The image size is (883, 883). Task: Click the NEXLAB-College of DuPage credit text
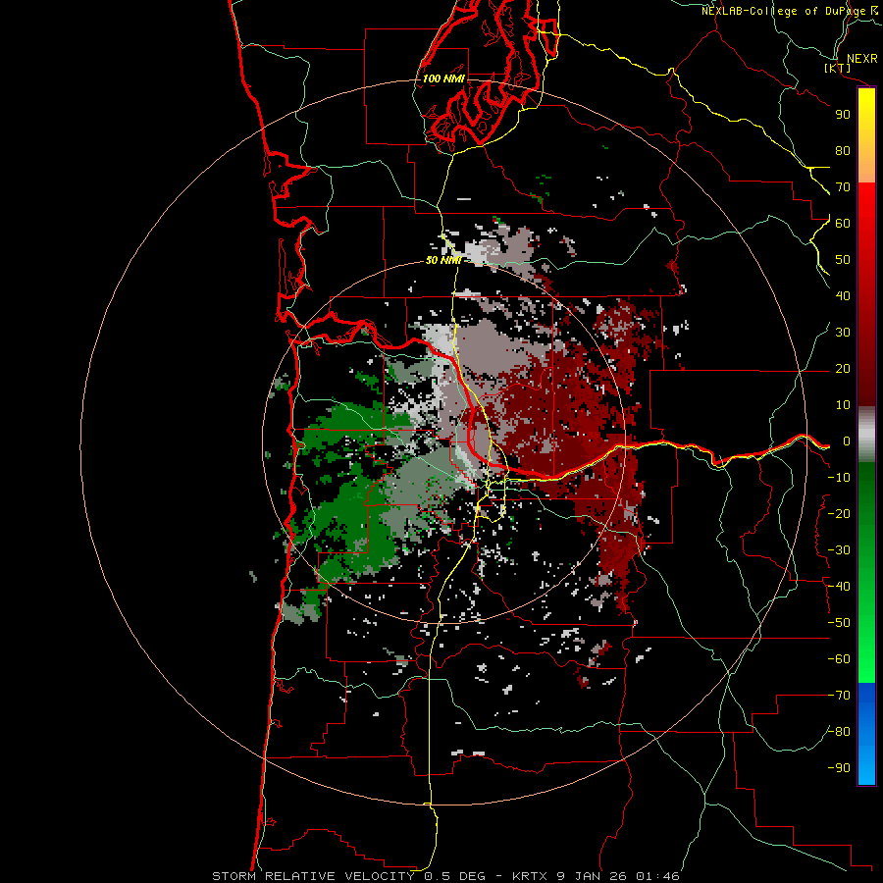[783, 11]
